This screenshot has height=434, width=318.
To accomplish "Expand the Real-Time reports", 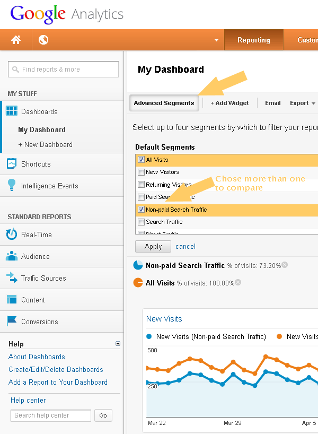I will (x=37, y=235).
